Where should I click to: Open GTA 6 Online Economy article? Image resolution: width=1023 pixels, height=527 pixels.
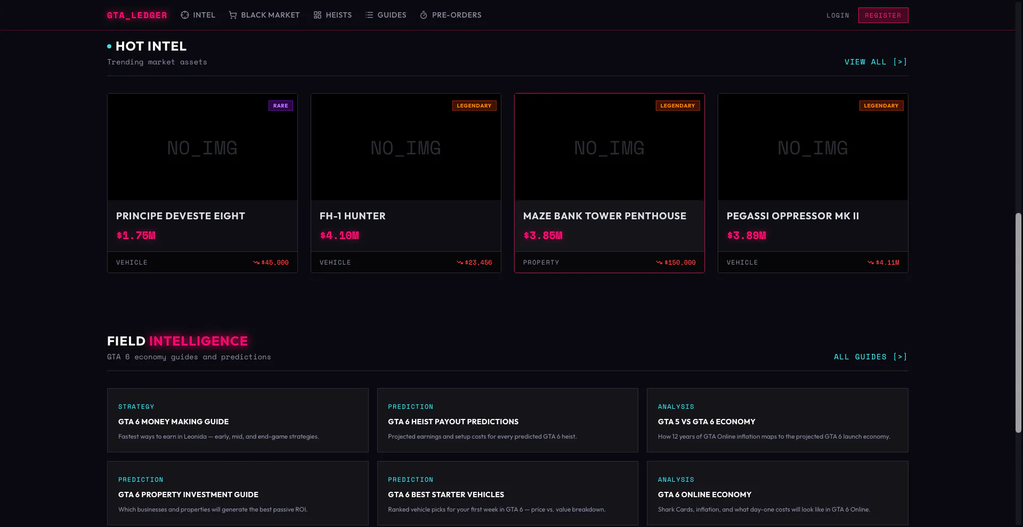coord(777,493)
